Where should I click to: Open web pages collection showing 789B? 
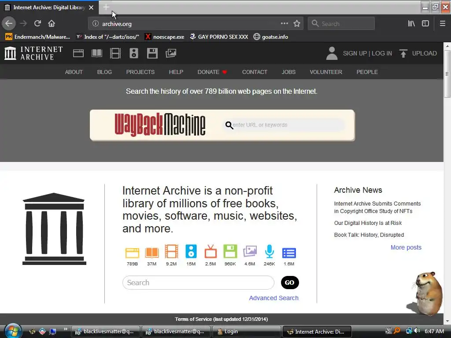(x=132, y=255)
